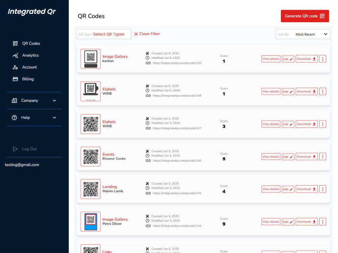This screenshot has height=253, width=338.
Task: Click the Integrated Qr logo
Action: pyautogui.click(x=32, y=11)
